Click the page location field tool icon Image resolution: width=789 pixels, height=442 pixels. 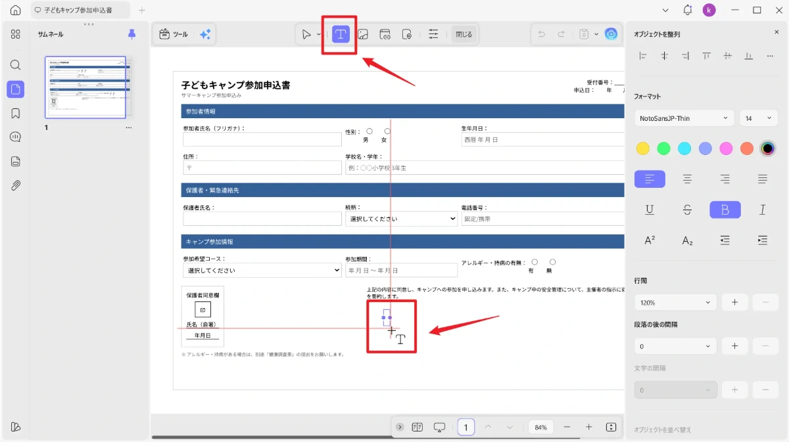(x=407, y=35)
